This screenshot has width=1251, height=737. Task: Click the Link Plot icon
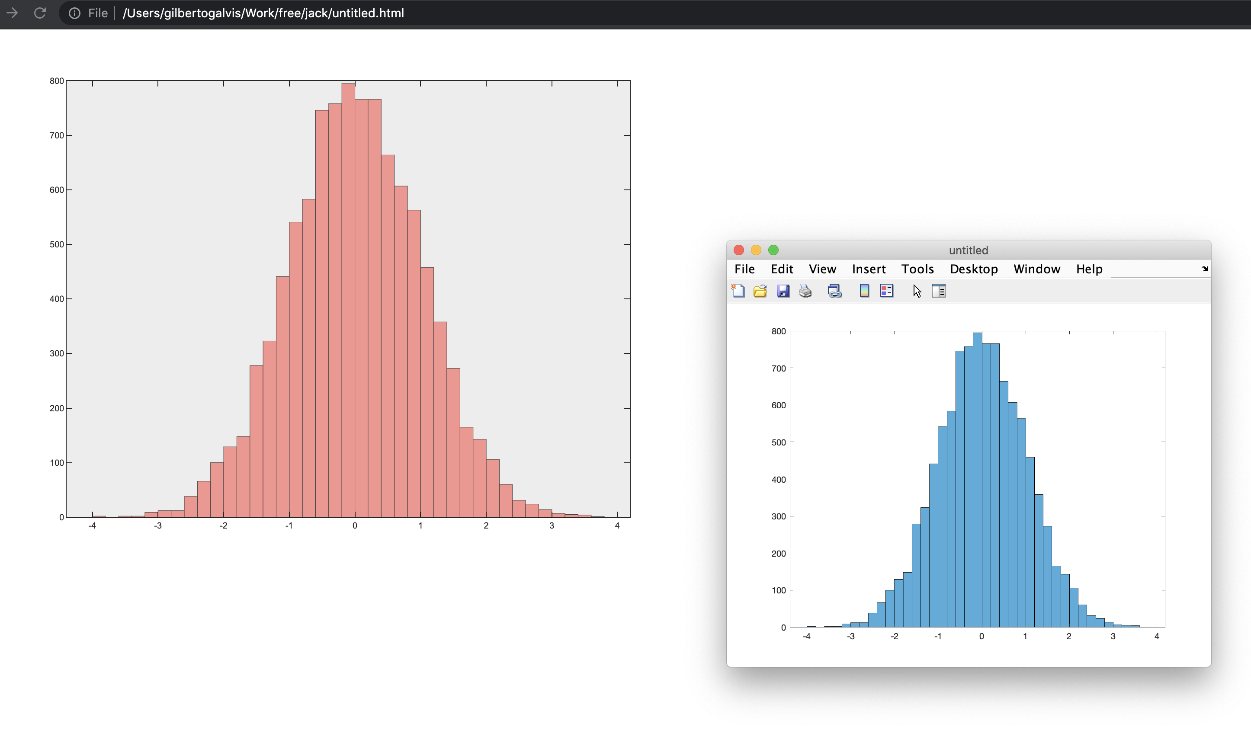[834, 291]
